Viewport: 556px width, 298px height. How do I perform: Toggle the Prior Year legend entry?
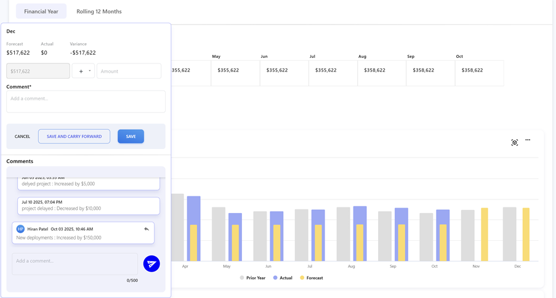[x=252, y=278]
